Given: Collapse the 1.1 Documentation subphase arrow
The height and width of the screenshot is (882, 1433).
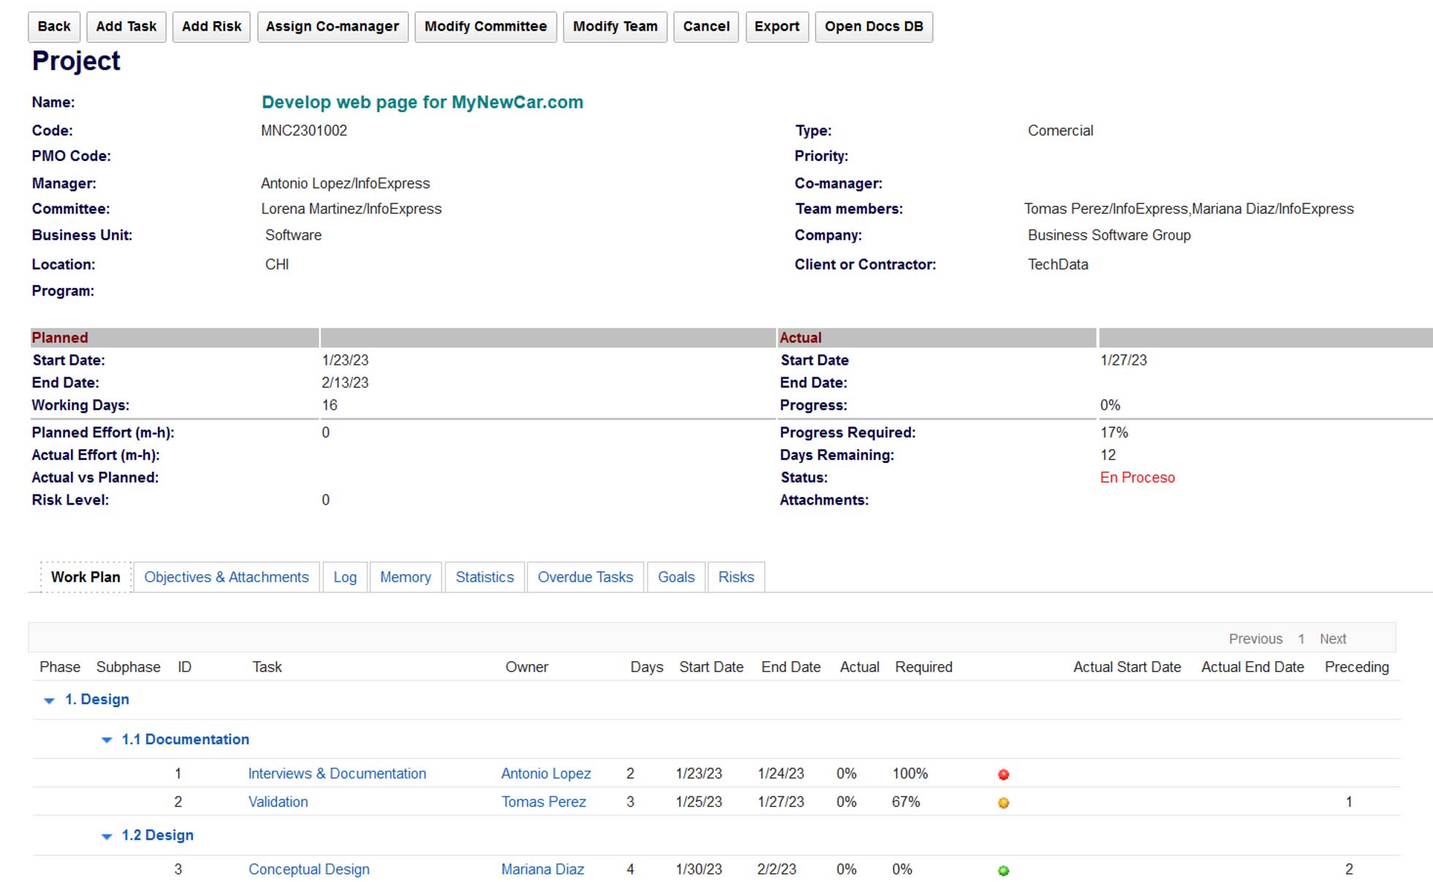Looking at the screenshot, I should (x=106, y=740).
